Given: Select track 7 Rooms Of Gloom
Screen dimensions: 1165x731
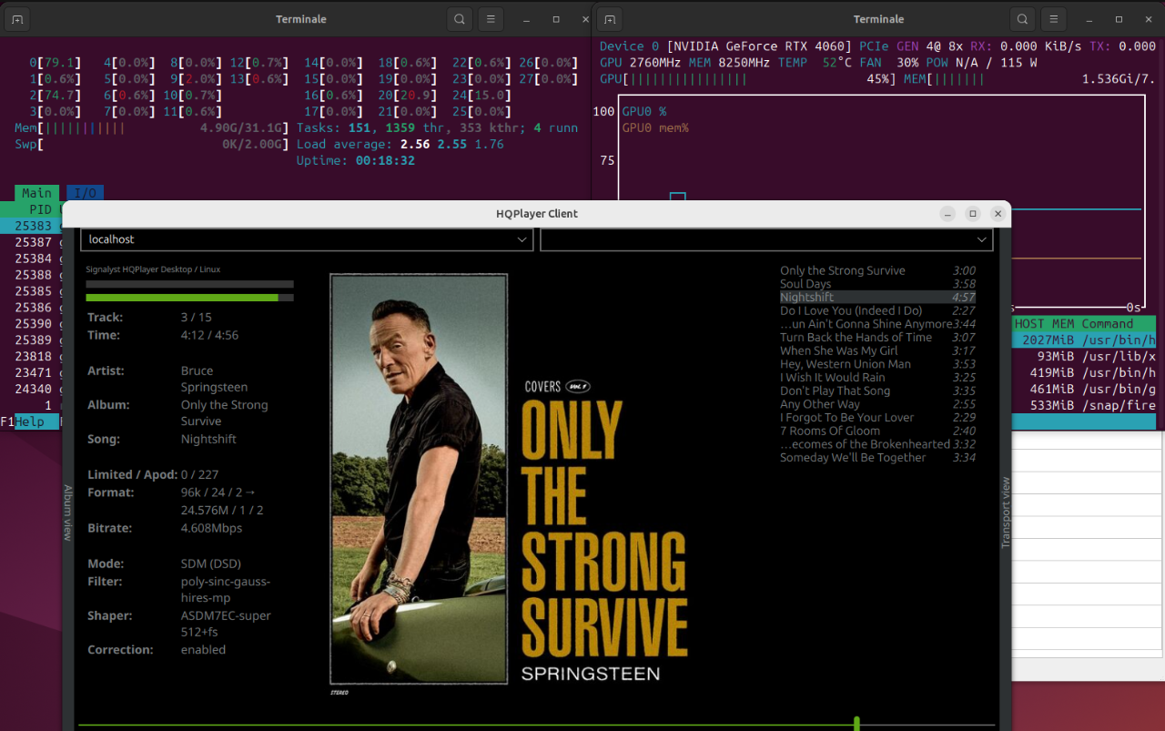Looking at the screenshot, I should tap(877, 431).
